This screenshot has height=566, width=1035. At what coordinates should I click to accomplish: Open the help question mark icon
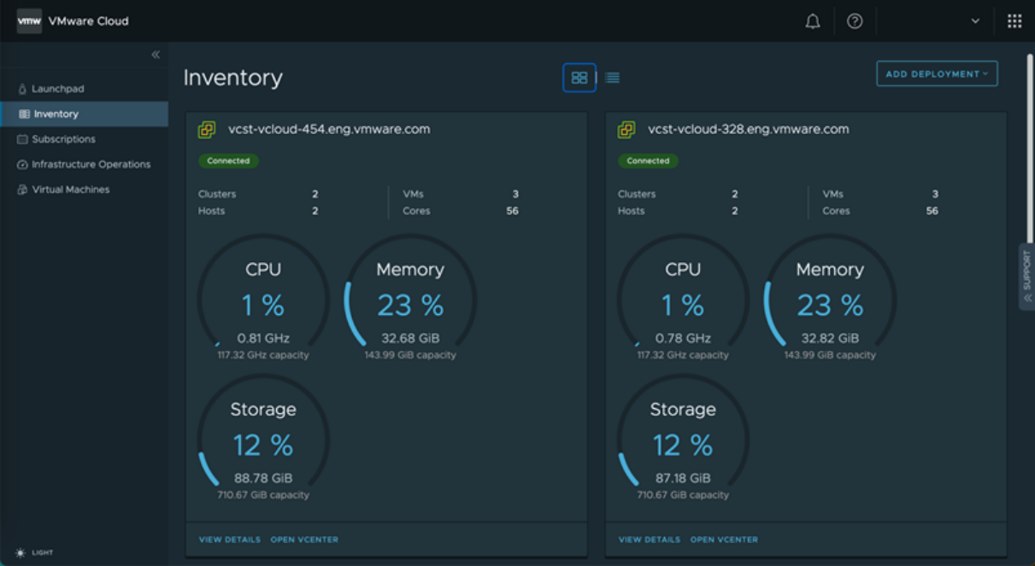[x=854, y=21]
